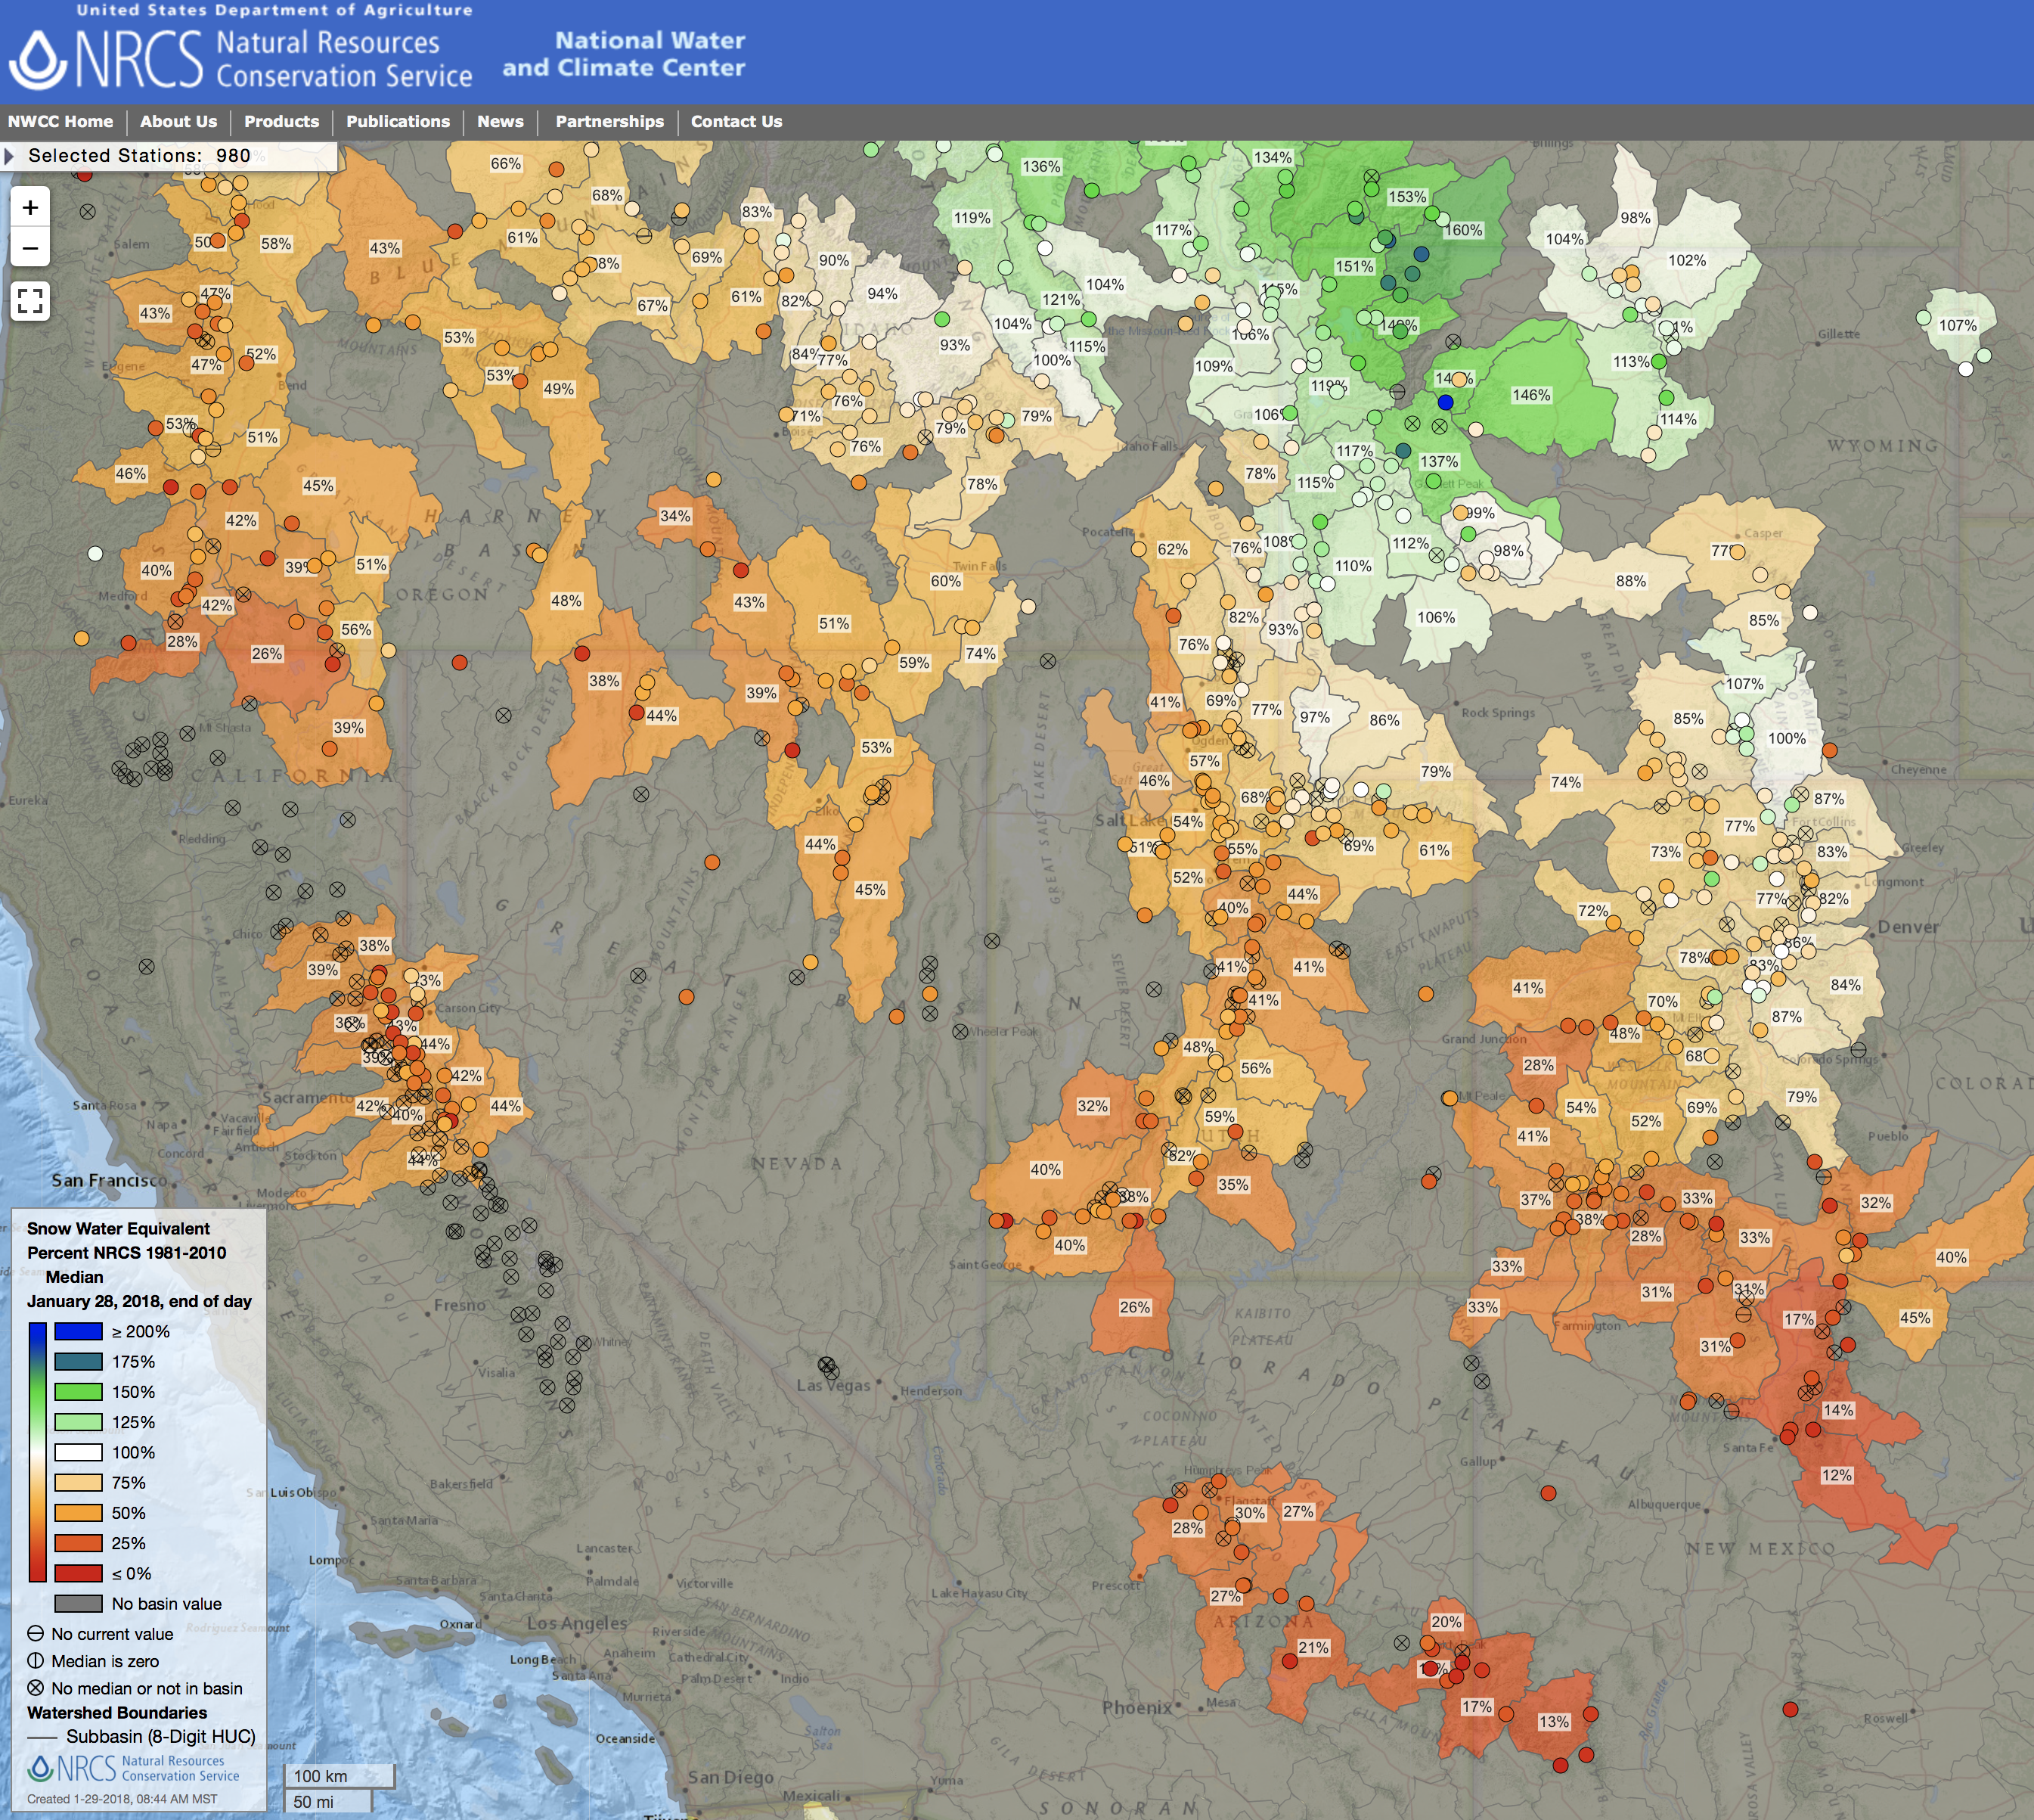Image resolution: width=2034 pixels, height=1820 pixels.
Task: Click the green 150% legend swatch
Action: pos(78,1392)
